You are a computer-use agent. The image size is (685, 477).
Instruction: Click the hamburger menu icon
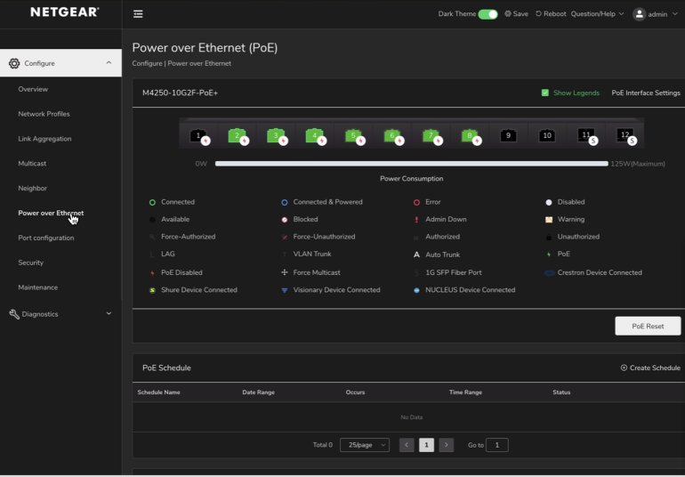coord(138,14)
